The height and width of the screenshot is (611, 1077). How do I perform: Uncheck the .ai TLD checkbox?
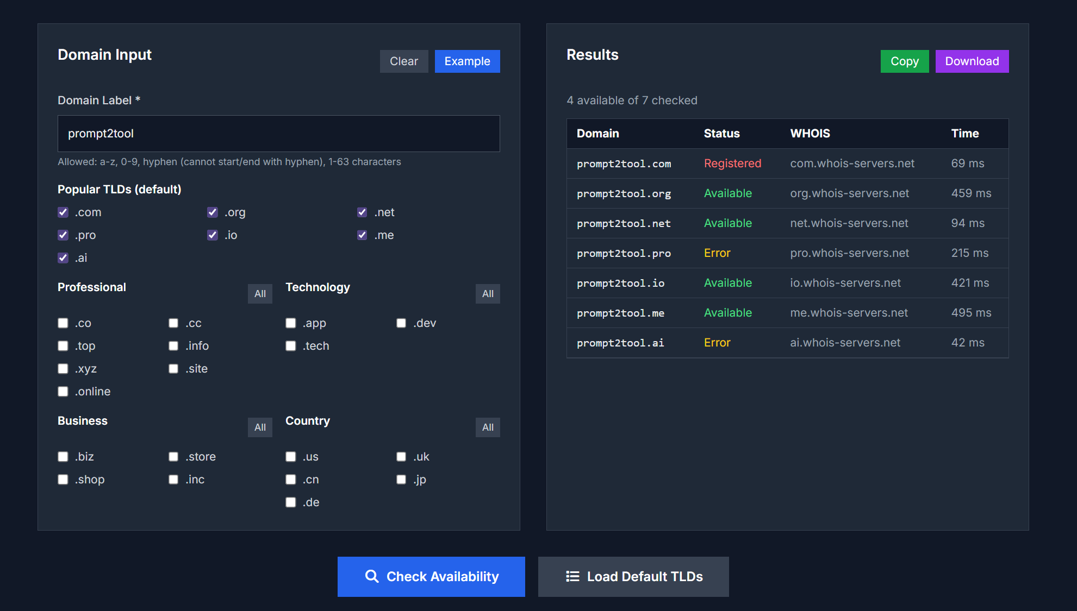pos(63,258)
